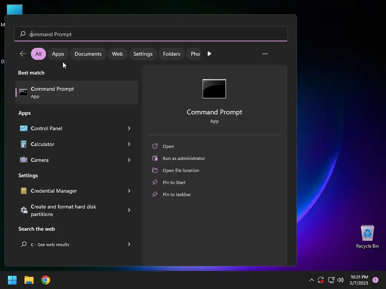This screenshot has height=289, width=386.
Task: Open the Windows Start button
Action: coord(12,280)
